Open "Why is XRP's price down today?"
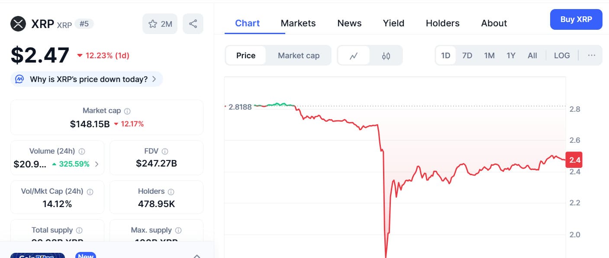609x258 pixels. pos(87,79)
